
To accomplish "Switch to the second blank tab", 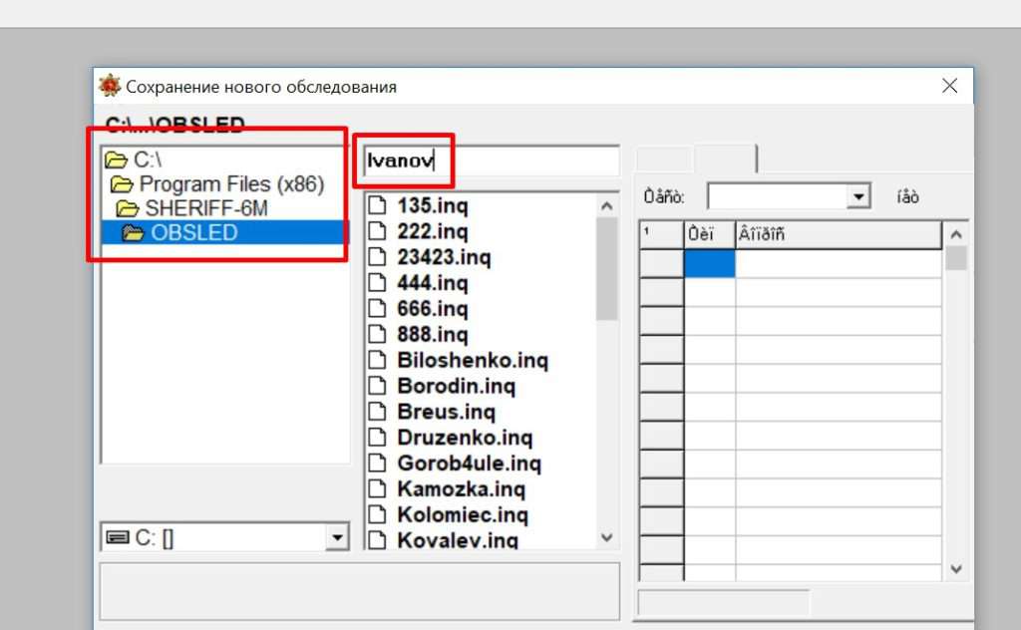I will tap(725, 158).
